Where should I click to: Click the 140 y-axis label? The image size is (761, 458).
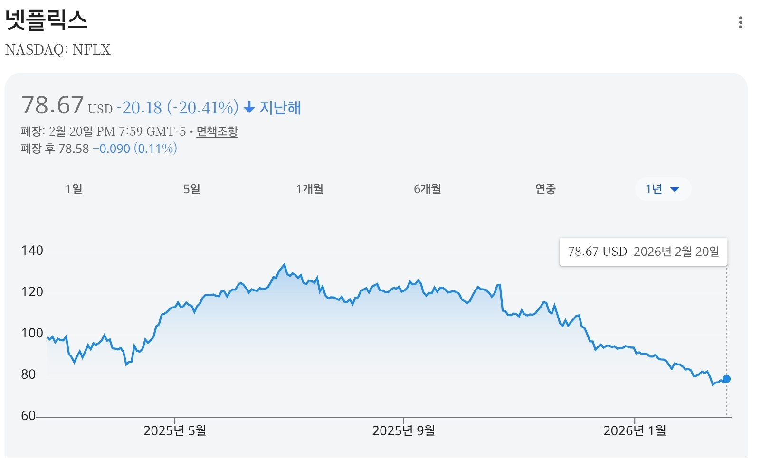coord(32,251)
